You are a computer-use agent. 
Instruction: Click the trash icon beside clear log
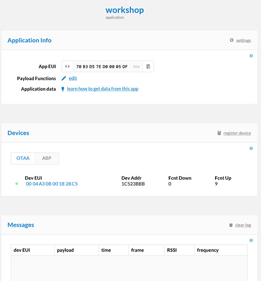pos(231,225)
